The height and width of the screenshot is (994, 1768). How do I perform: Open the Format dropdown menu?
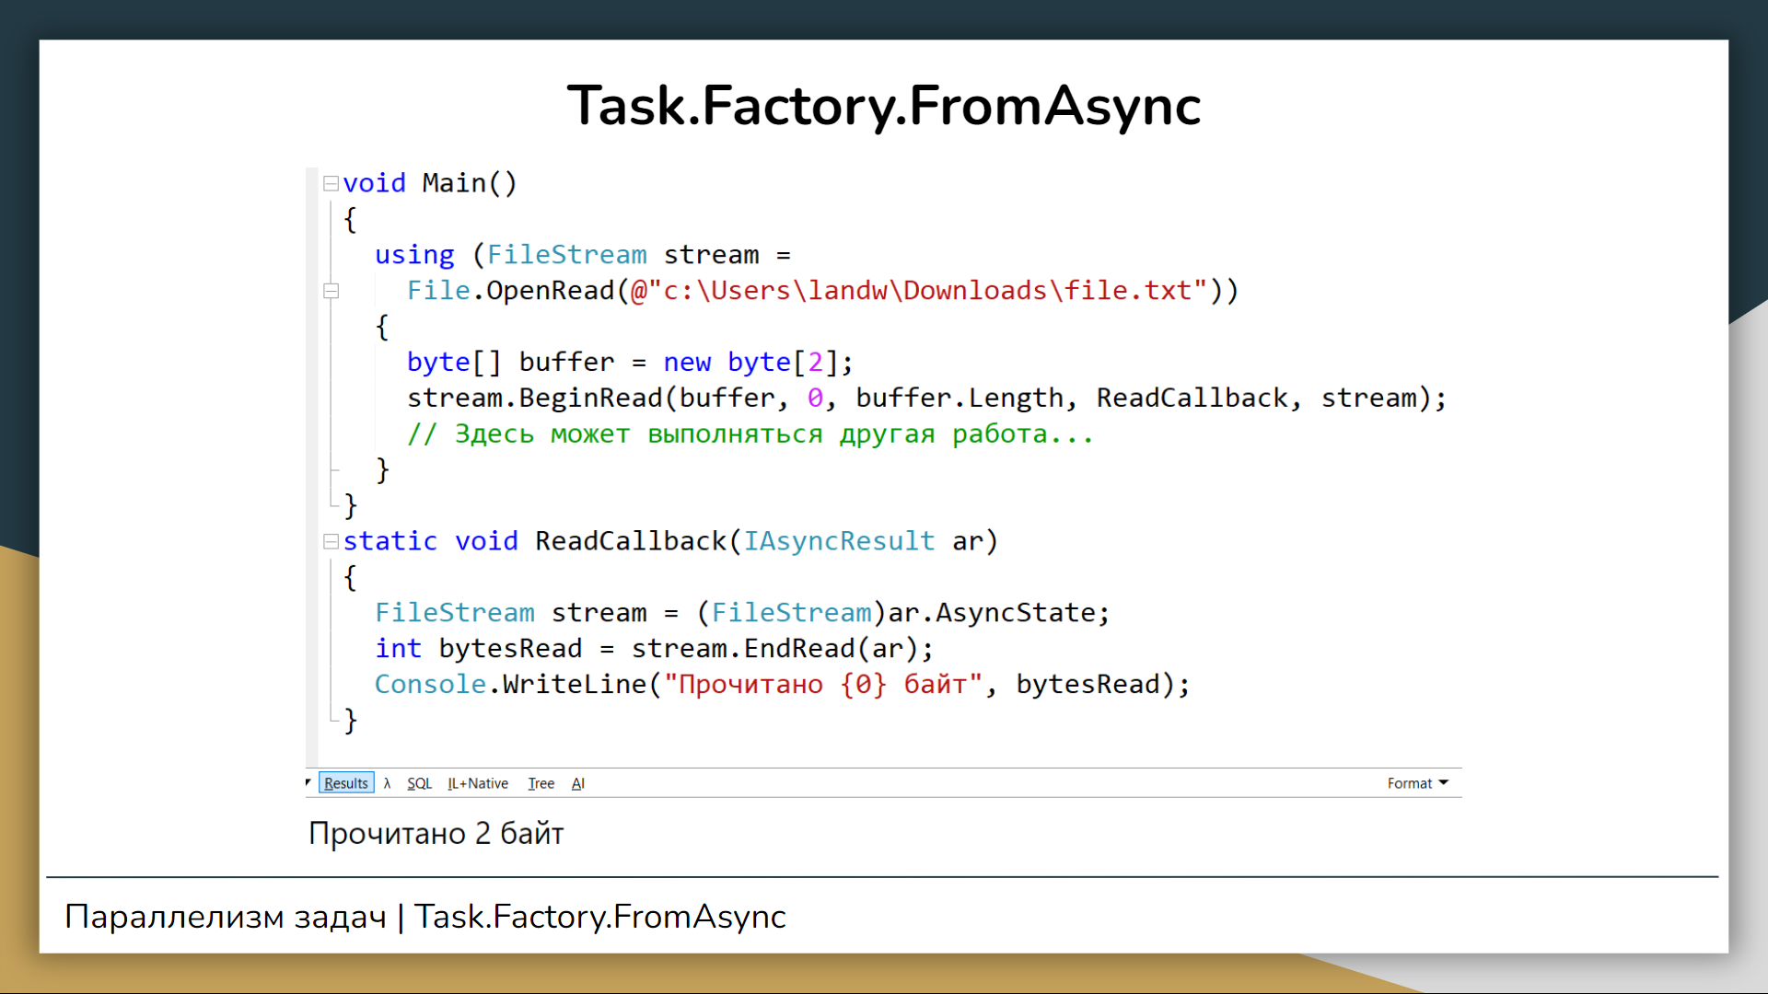point(1417,783)
